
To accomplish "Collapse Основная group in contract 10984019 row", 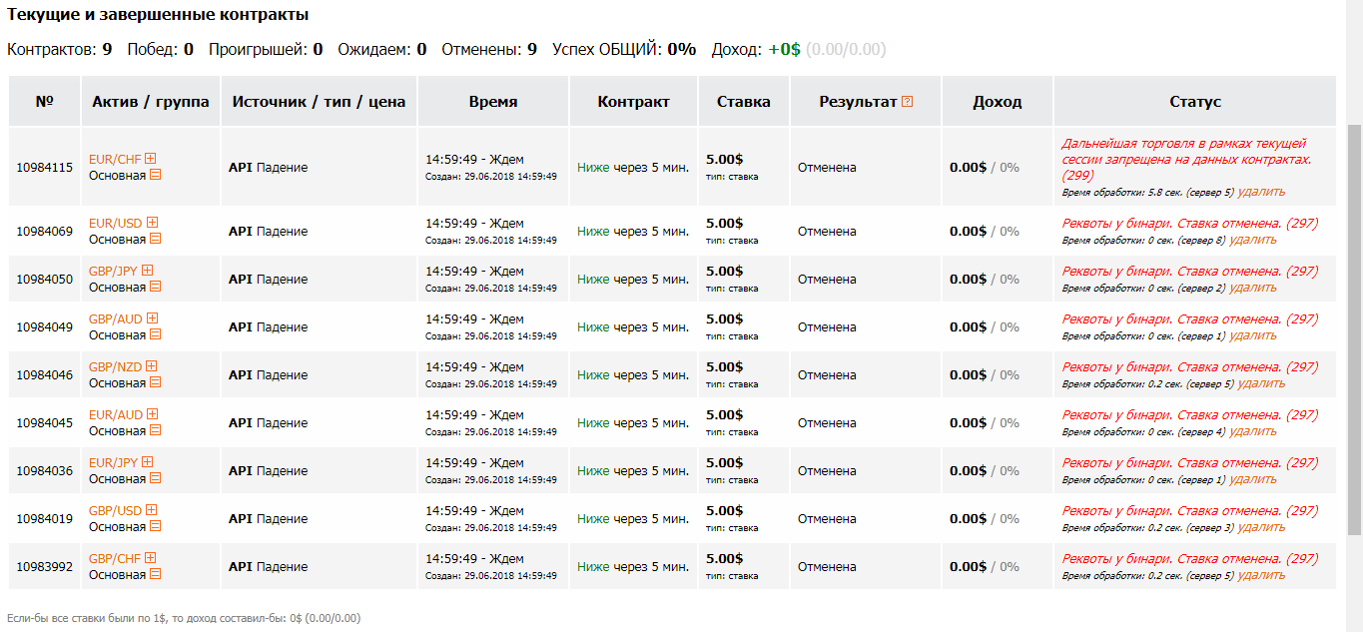I will coord(156,527).
